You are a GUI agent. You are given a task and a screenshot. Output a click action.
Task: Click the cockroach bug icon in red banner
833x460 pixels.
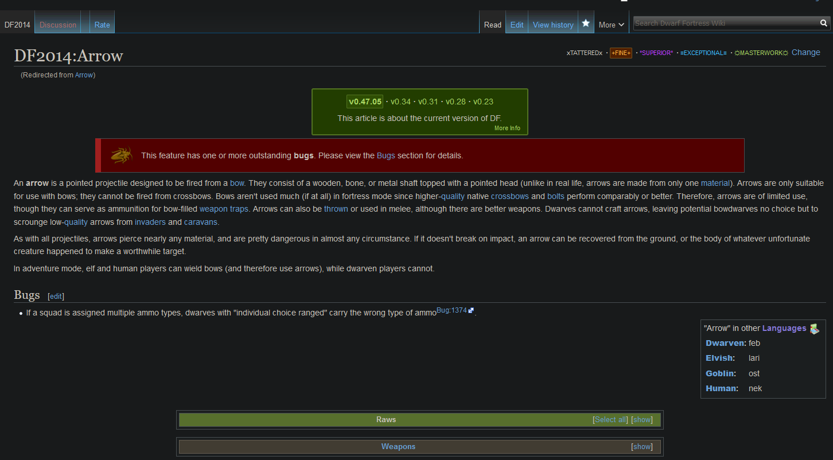click(x=122, y=155)
